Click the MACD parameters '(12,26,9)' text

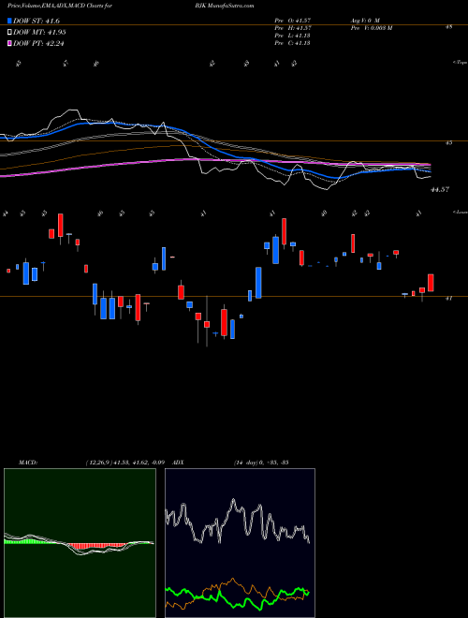tap(97, 463)
